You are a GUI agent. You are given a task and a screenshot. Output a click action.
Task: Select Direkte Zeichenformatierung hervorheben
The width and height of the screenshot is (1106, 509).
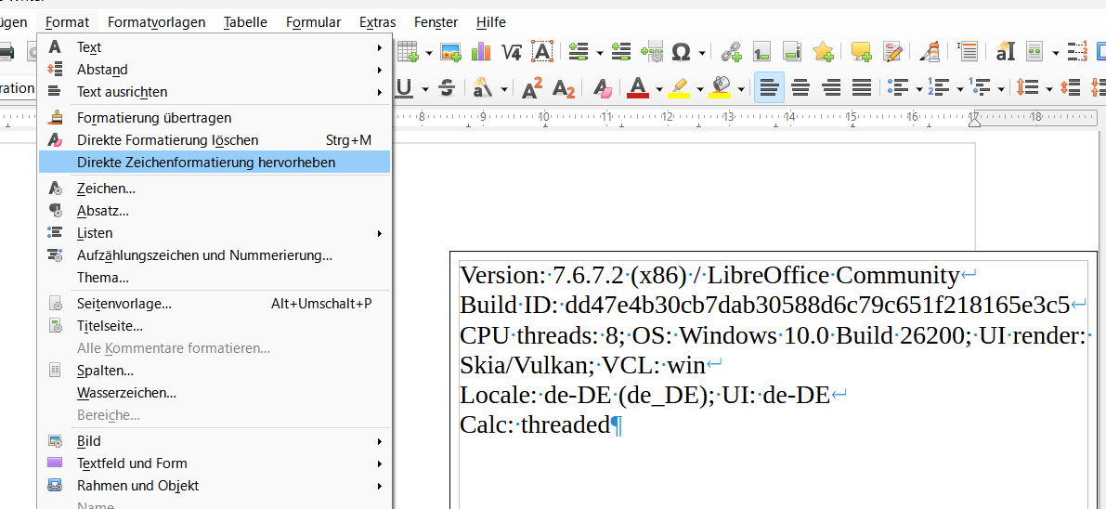pos(206,163)
